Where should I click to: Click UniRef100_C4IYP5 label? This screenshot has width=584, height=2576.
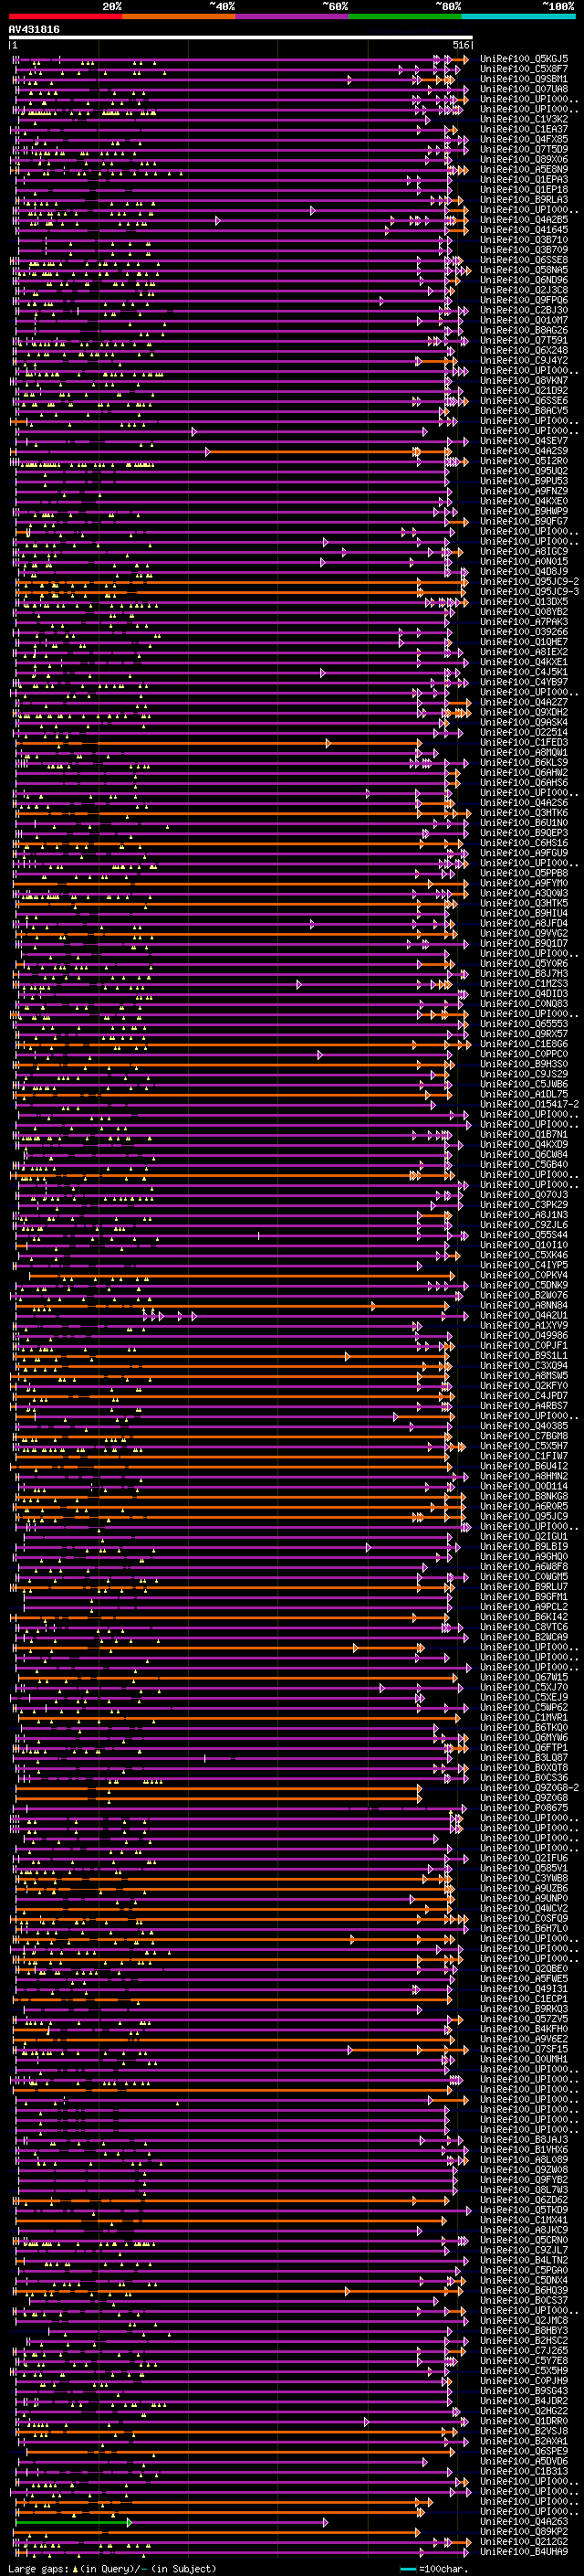coord(524,1265)
